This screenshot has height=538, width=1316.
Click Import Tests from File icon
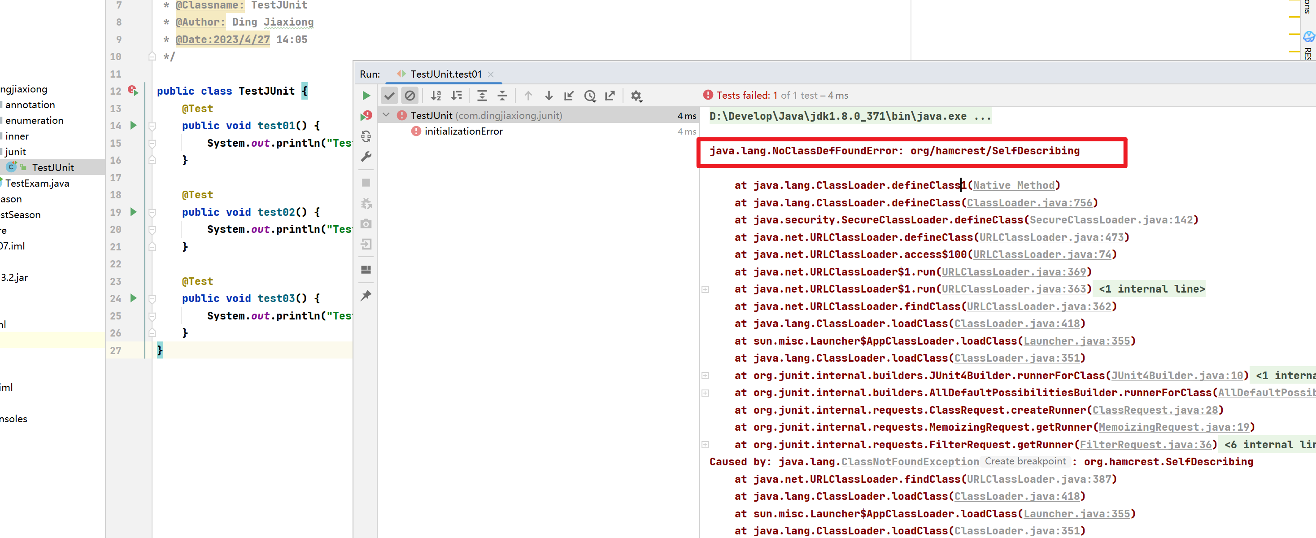569,96
